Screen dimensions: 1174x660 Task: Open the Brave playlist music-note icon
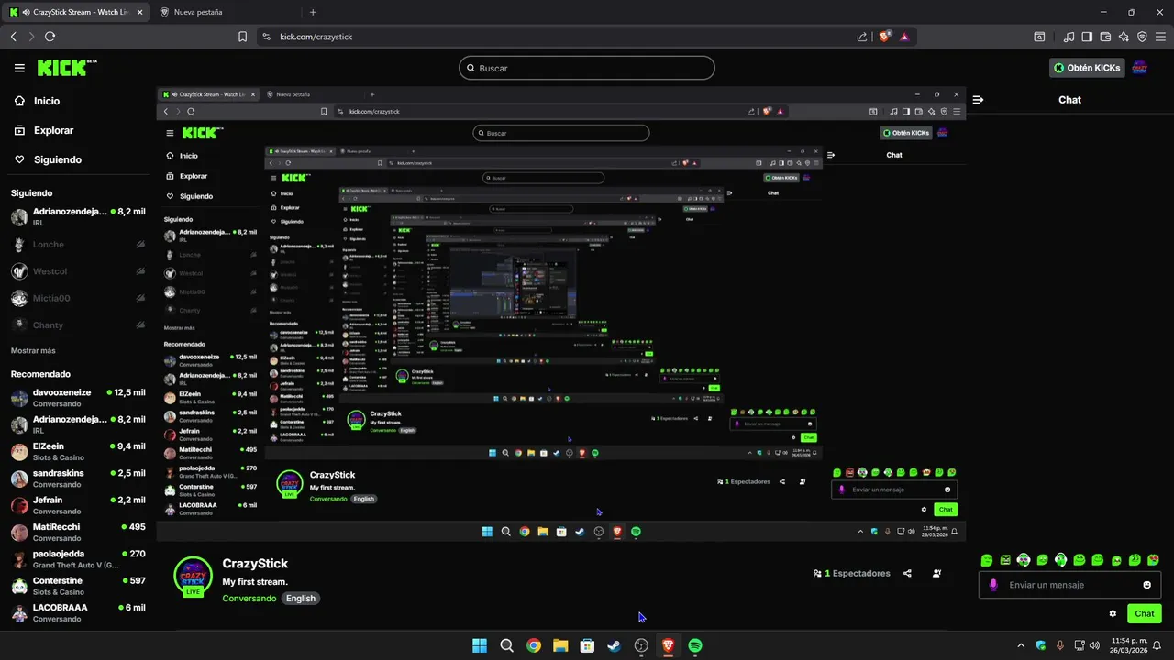pos(1069,37)
